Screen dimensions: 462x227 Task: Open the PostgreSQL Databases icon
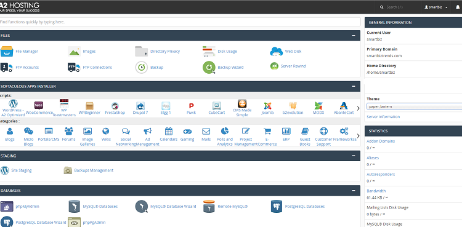click(x=277, y=206)
